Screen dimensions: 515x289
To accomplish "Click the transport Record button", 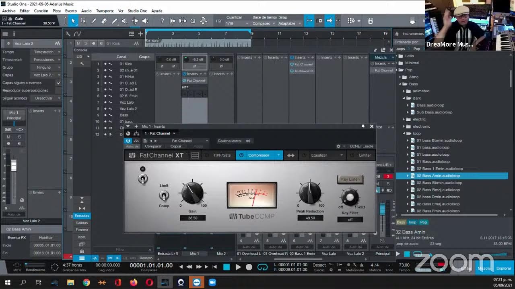I will [249, 267].
